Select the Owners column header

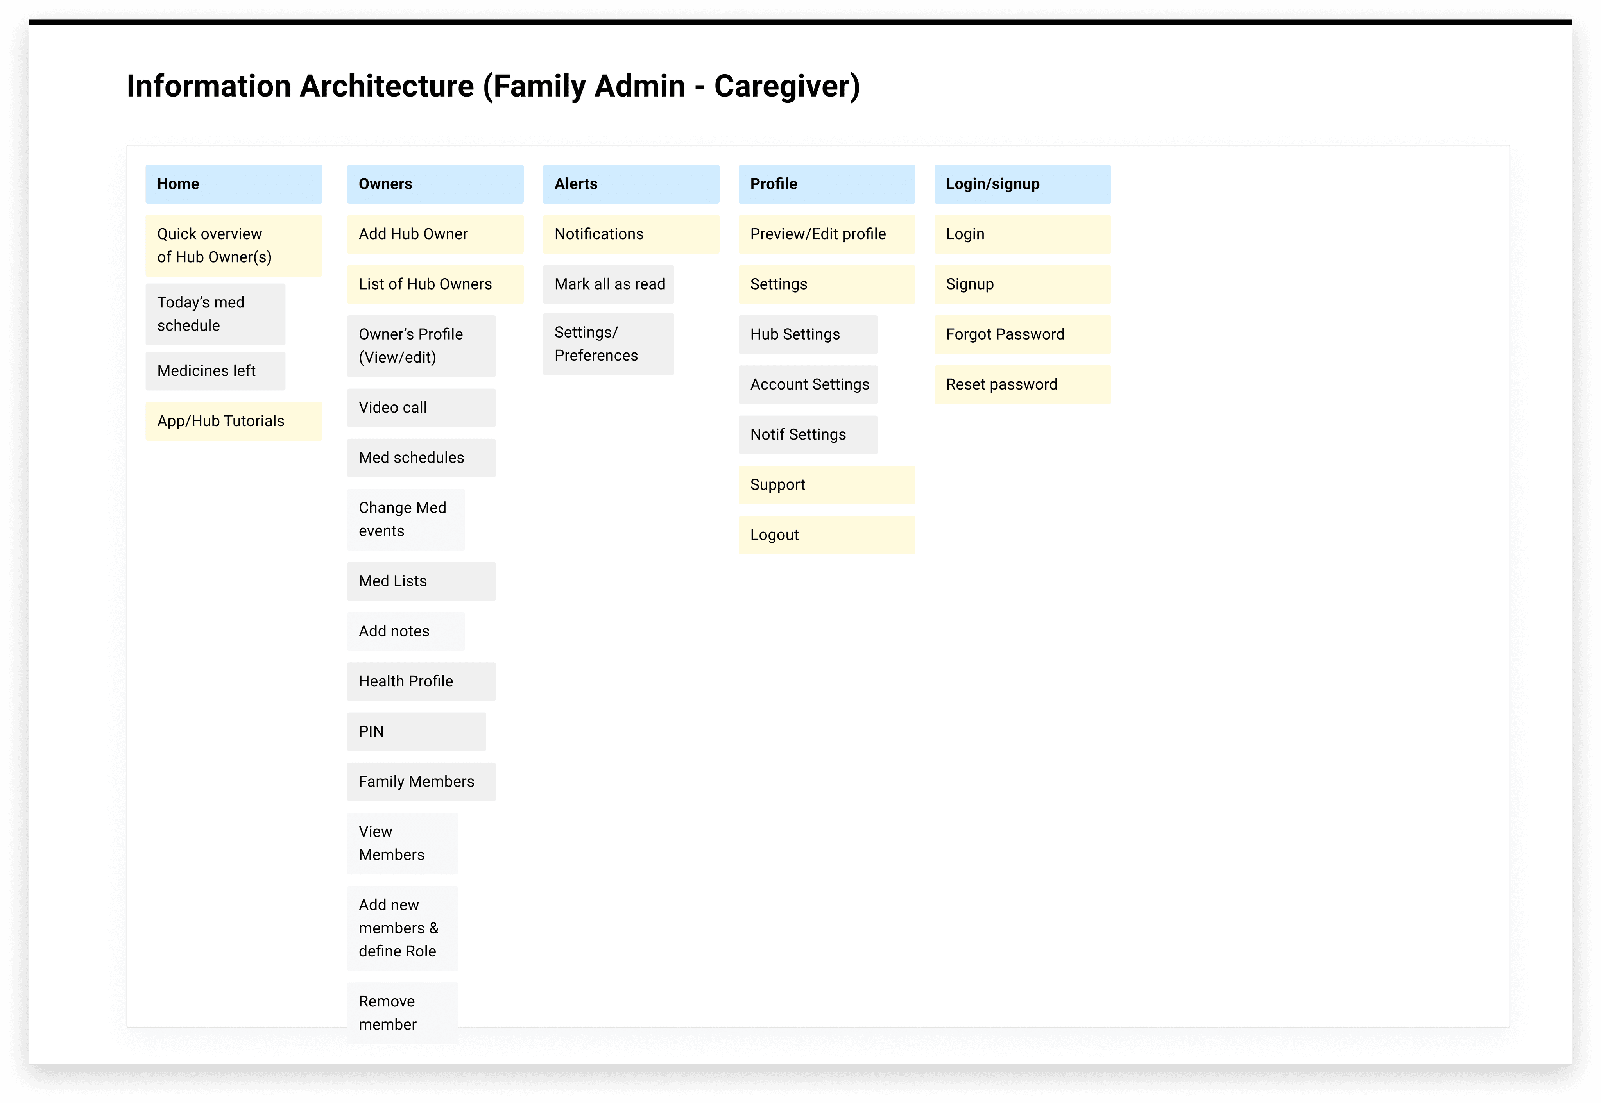click(x=435, y=184)
